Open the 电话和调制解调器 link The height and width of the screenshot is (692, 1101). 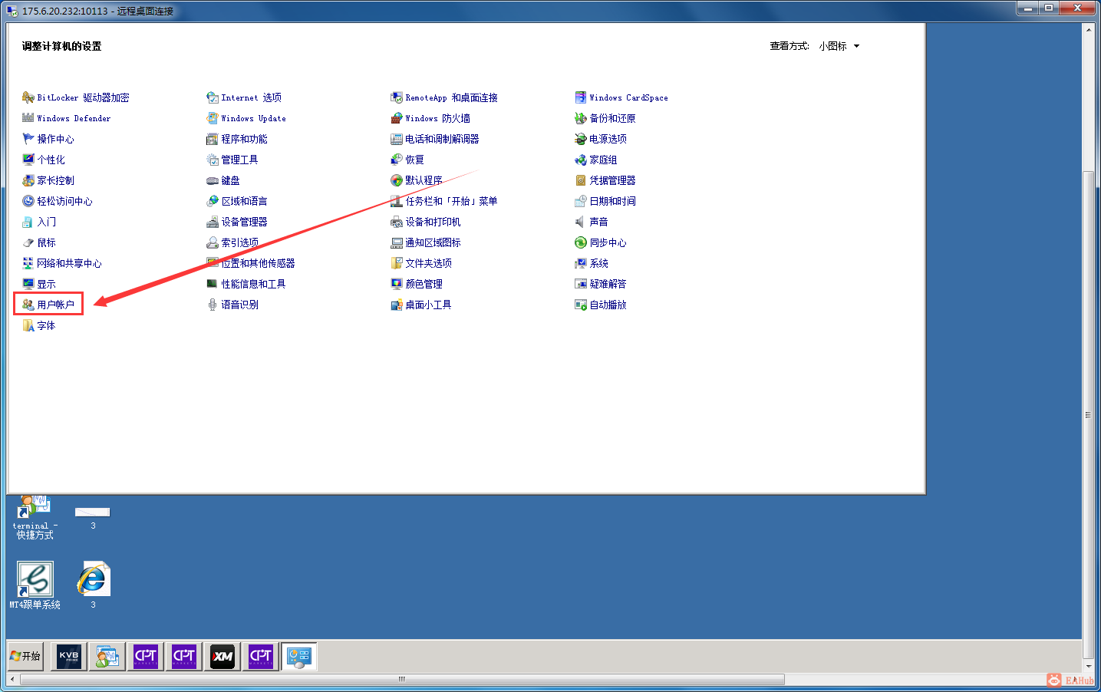[443, 139]
